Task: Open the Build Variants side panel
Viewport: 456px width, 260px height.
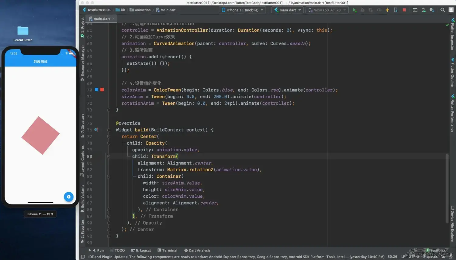Action: (82, 198)
